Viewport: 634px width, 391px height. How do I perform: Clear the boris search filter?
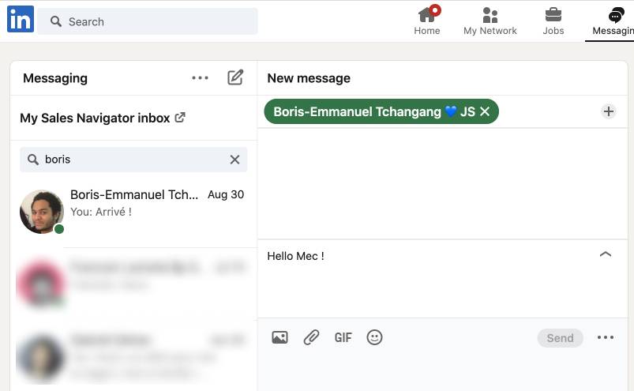(x=234, y=160)
